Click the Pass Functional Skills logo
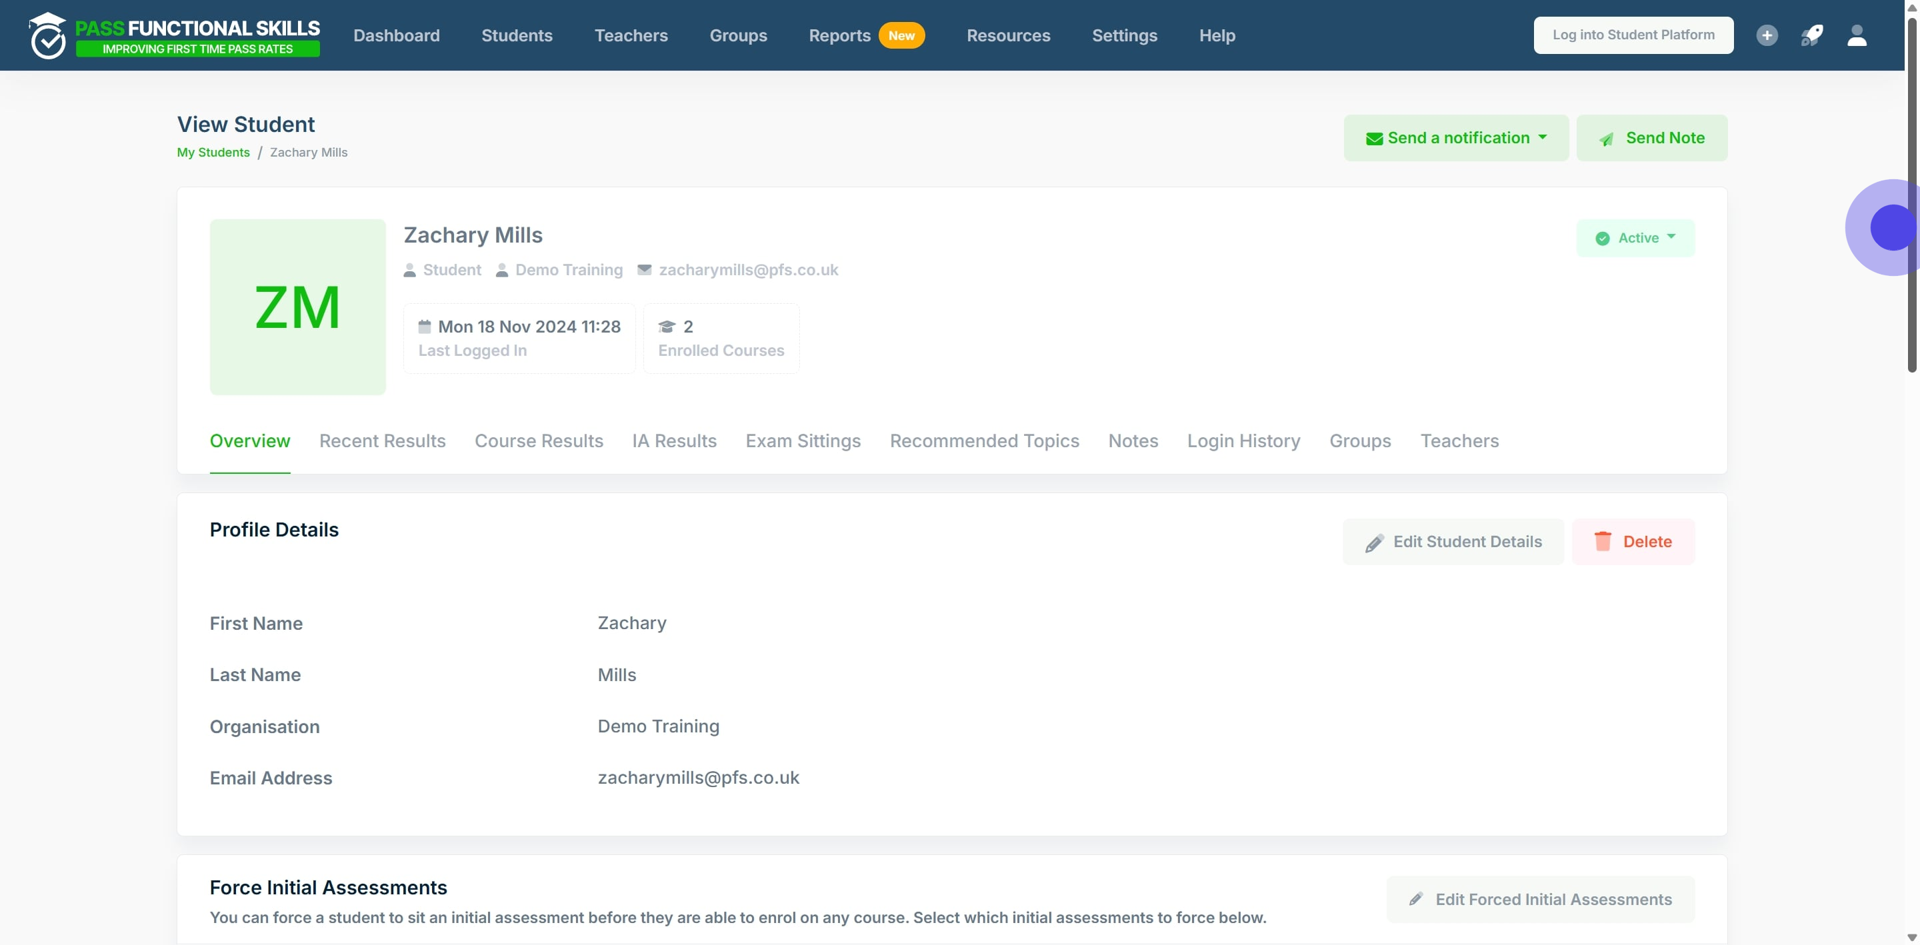The height and width of the screenshot is (945, 1920). click(x=175, y=35)
